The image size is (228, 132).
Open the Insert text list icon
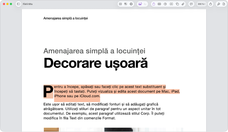click(126, 4)
